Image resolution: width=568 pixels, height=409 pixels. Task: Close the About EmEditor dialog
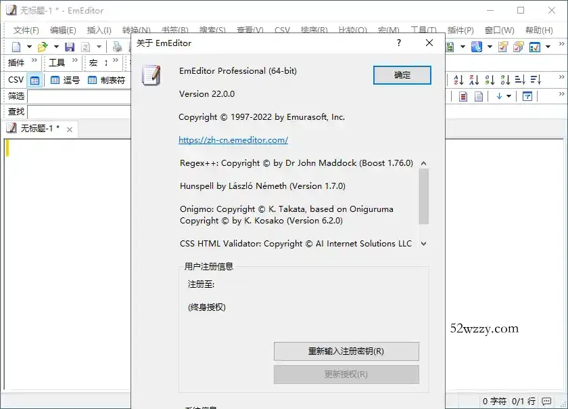429,43
